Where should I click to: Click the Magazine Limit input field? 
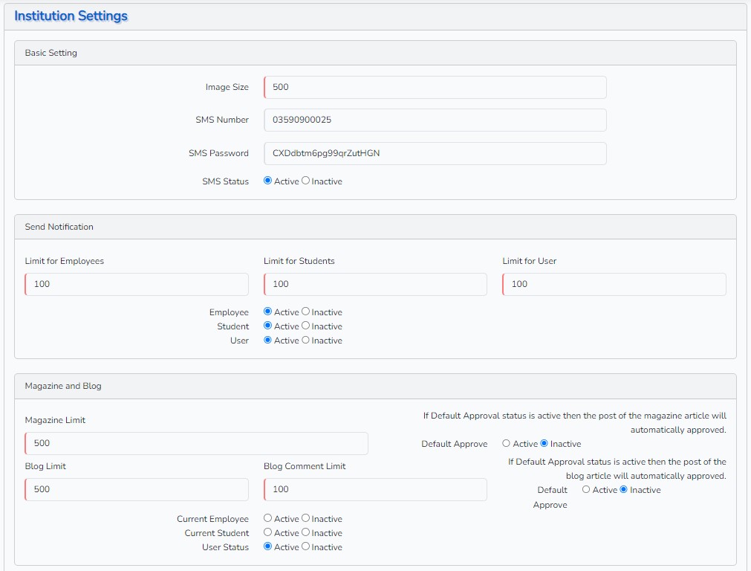click(x=196, y=443)
